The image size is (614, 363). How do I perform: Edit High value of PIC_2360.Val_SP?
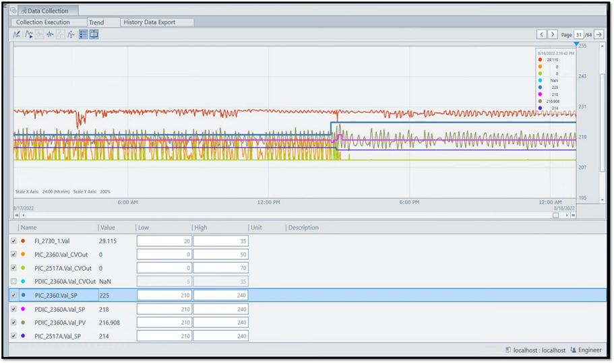pyautogui.click(x=221, y=295)
